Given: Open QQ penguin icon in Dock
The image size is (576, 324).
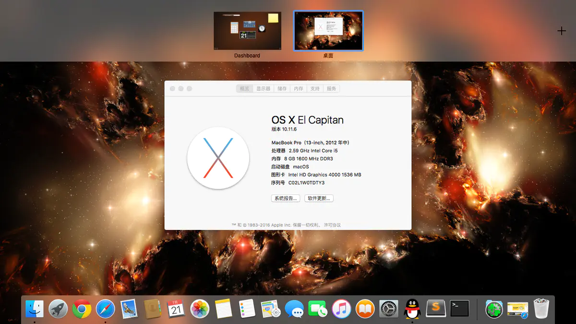Looking at the screenshot, I should (412, 309).
